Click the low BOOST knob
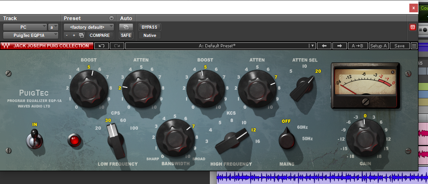Screen dimensions: 428x184 pos(90,88)
